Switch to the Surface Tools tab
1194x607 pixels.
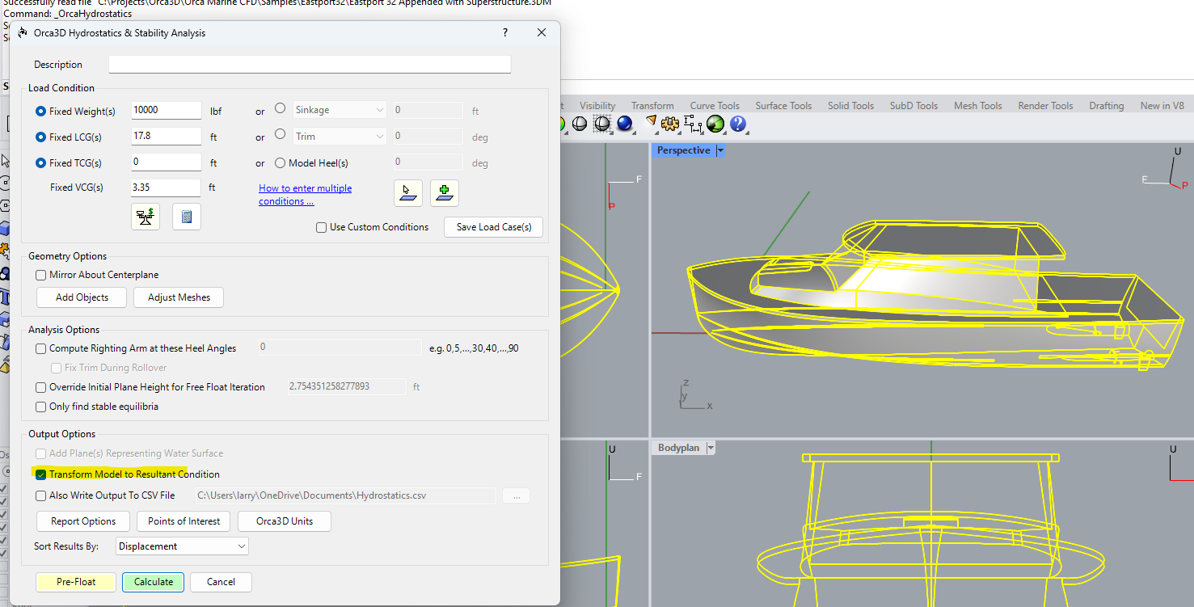(x=783, y=106)
